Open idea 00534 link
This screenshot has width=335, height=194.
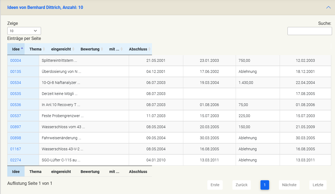tap(16, 83)
